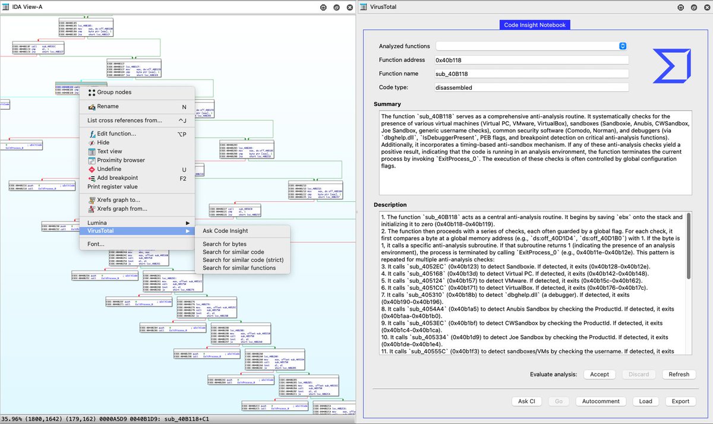The image size is (713, 424).
Task: Click the IDA View-A document icon
Action: [x=5, y=7]
